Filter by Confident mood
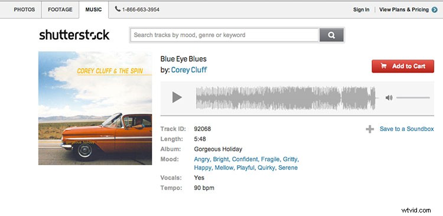Viewport: 443px width, 216px height. click(245, 159)
